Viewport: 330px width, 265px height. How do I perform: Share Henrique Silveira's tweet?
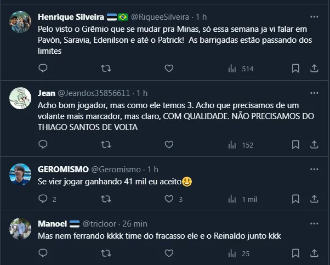click(314, 69)
